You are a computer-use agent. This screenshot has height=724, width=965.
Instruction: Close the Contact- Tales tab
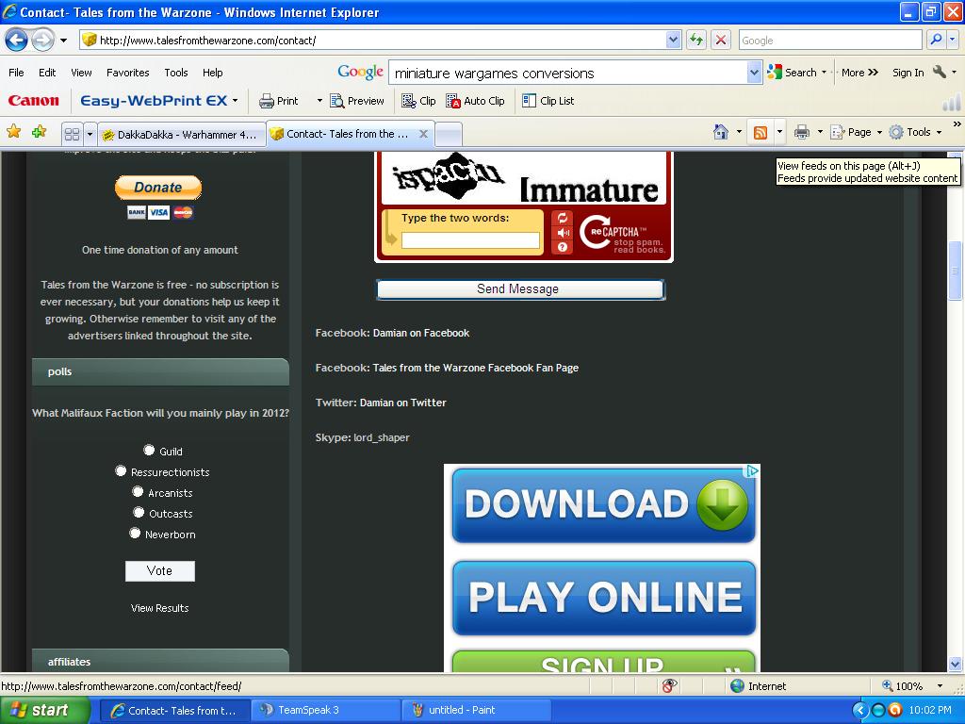(423, 134)
